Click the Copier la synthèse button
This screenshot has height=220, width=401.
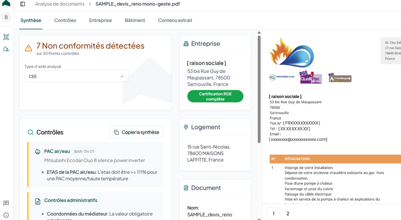pyautogui.click(x=137, y=132)
